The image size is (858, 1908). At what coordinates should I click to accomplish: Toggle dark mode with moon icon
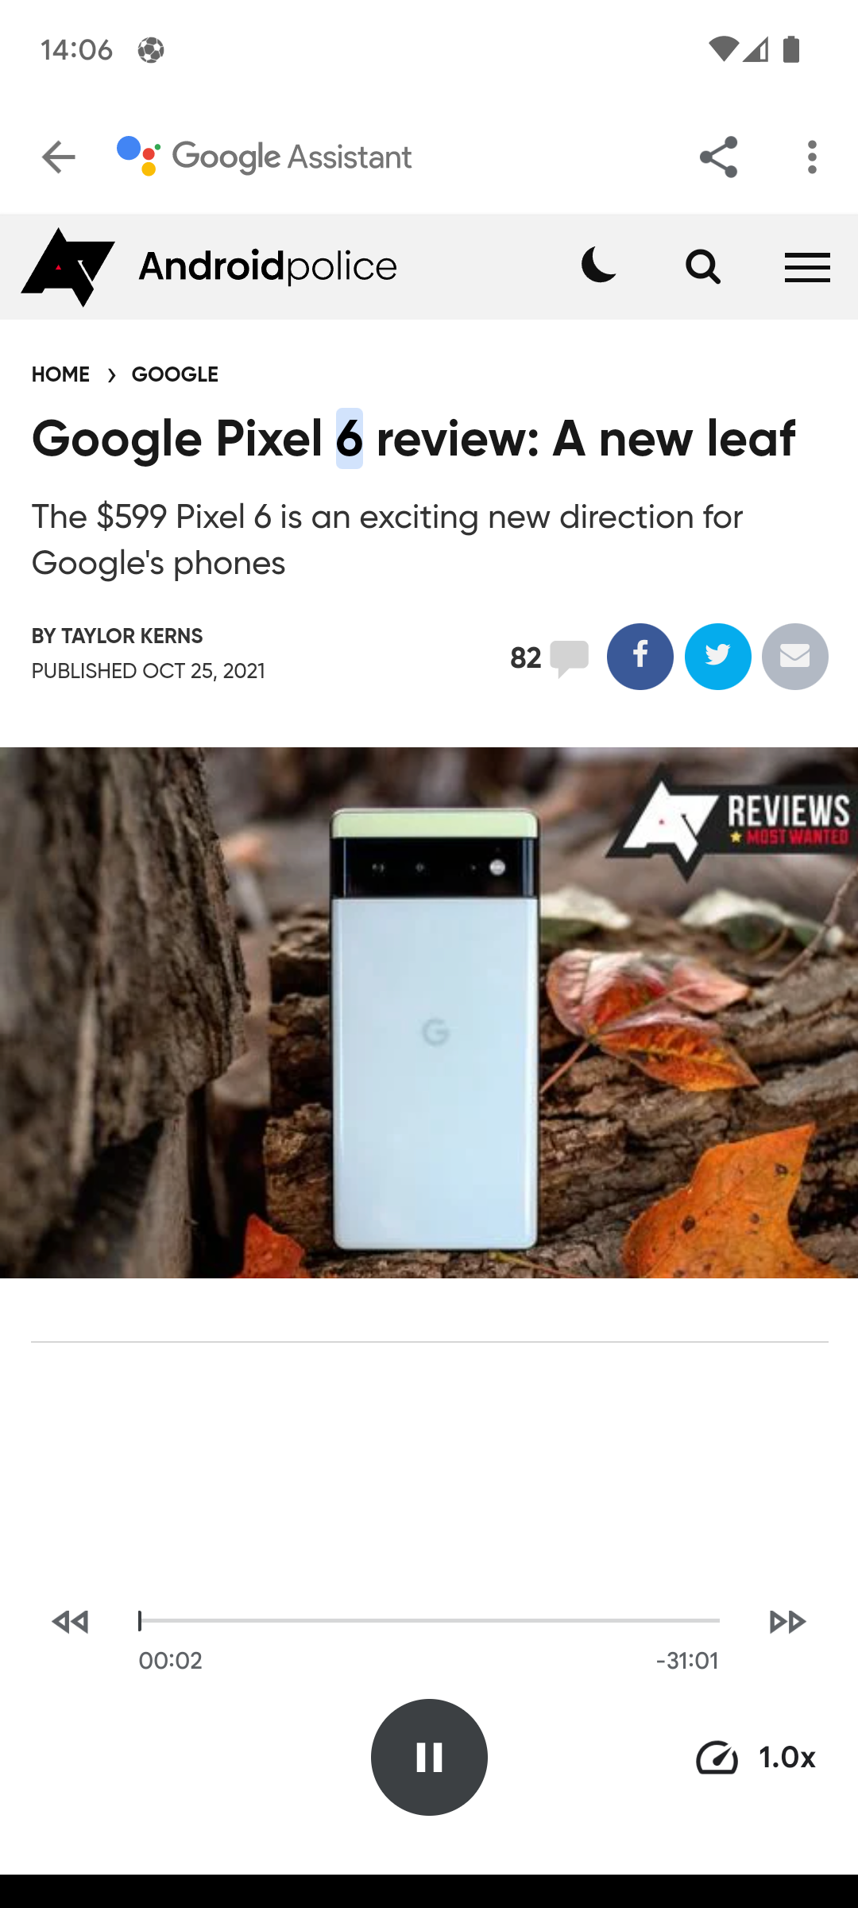pos(599,266)
